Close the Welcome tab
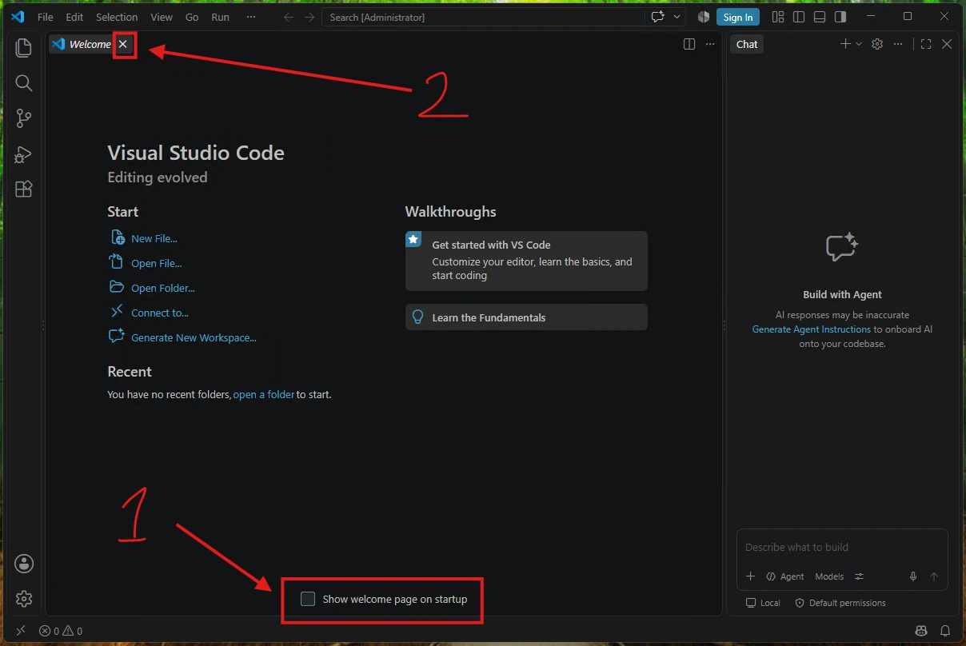Image resolution: width=966 pixels, height=646 pixels. tap(123, 44)
